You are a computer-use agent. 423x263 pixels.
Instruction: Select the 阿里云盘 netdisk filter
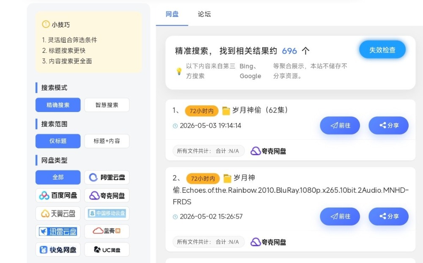[107, 177]
